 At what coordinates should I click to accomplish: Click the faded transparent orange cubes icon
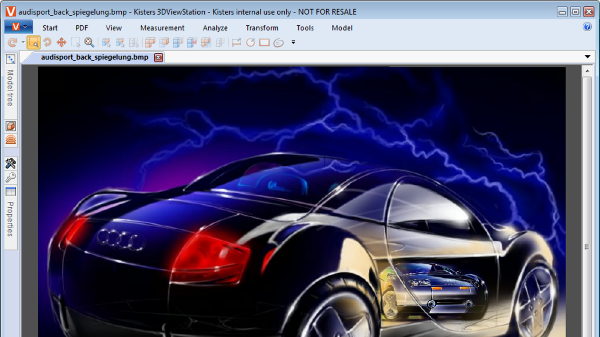pos(164,43)
